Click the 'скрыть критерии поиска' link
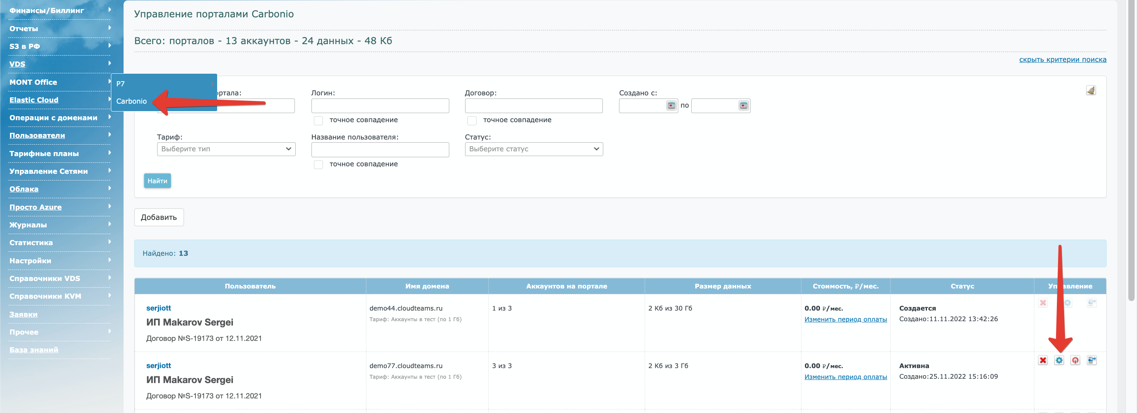Image resolution: width=1137 pixels, height=413 pixels. pyautogui.click(x=1062, y=60)
